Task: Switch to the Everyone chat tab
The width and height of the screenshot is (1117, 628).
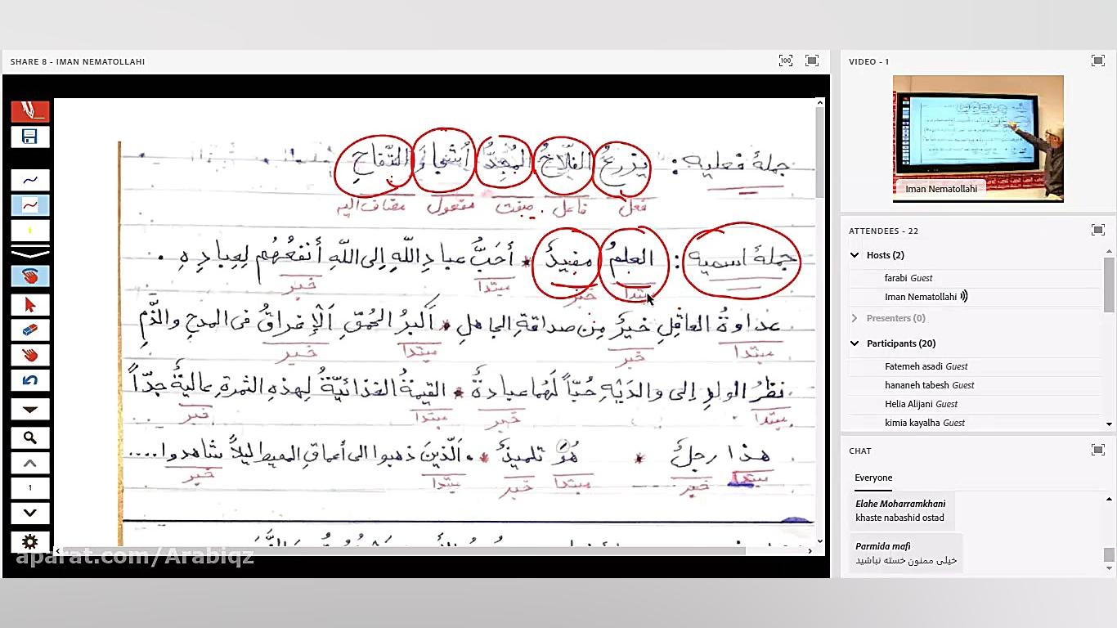Action: pyautogui.click(x=873, y=478)
